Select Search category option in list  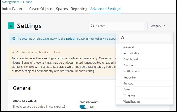(145, 89)
